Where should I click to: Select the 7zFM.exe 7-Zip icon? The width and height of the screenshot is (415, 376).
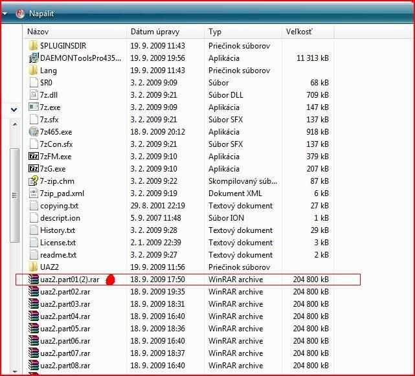34,156
